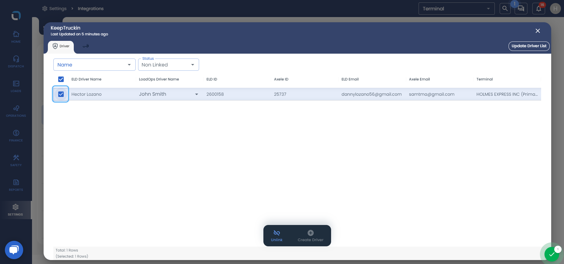Sort by ELD Driver Name column
Screen dimensions: 564x264
[86, 79]
